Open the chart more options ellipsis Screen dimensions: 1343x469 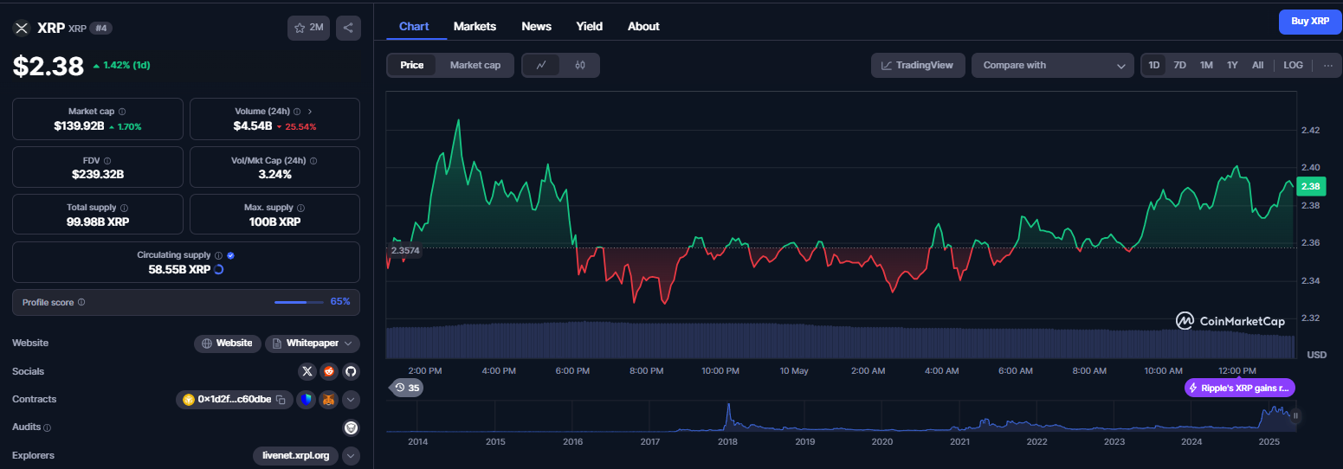[x=1328, y=65]
